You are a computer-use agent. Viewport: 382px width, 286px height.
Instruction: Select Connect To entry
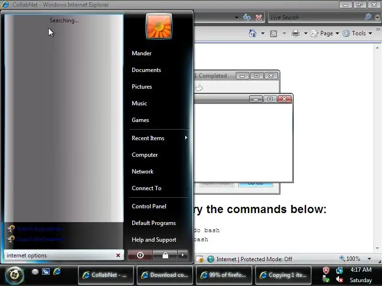pos(147,188)
